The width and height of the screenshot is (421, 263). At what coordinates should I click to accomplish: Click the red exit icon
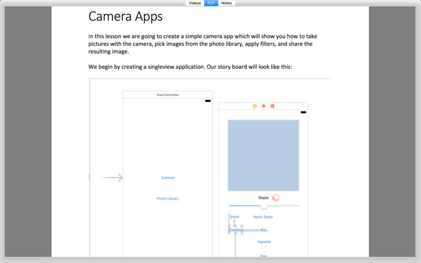(x=272, y=106)
